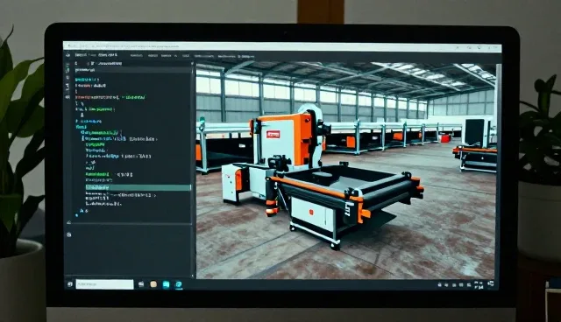This screenshot has width=561, height=322.
Task: Click the taskbar search box
Action: coord(104,284)
